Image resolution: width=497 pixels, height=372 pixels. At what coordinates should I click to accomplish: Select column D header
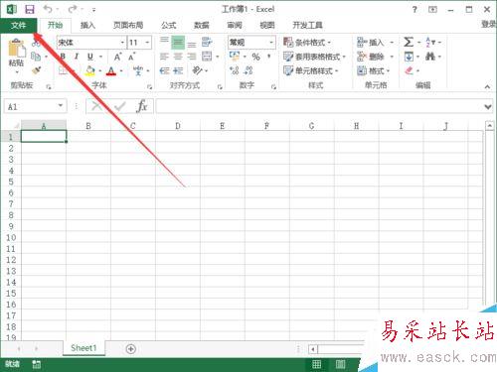178,126
